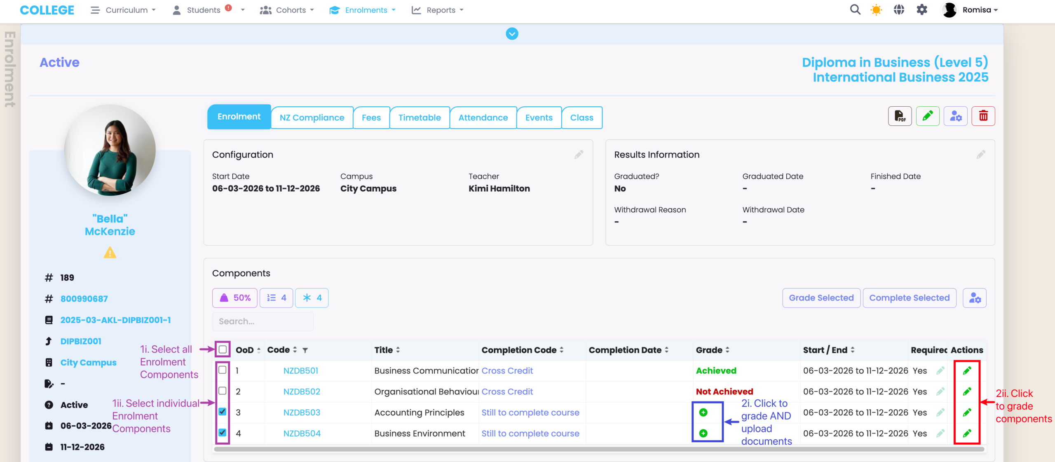Click the globe language icon
The image size is (1055, 462).
tap(899, 10)
